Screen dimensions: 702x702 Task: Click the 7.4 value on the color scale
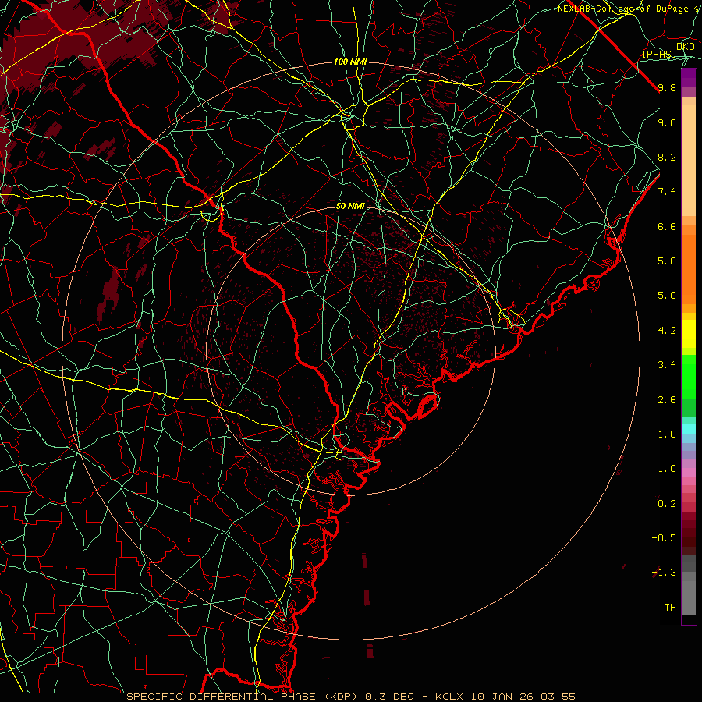[x=667, y=192]
